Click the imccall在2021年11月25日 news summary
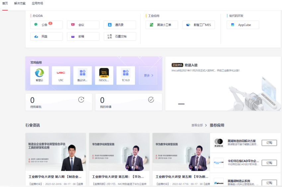The image size is (282, 187). tap(205, 71)
